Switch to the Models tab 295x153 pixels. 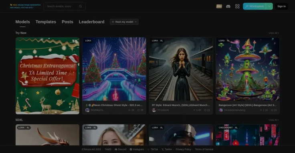(x=22, y=22)
